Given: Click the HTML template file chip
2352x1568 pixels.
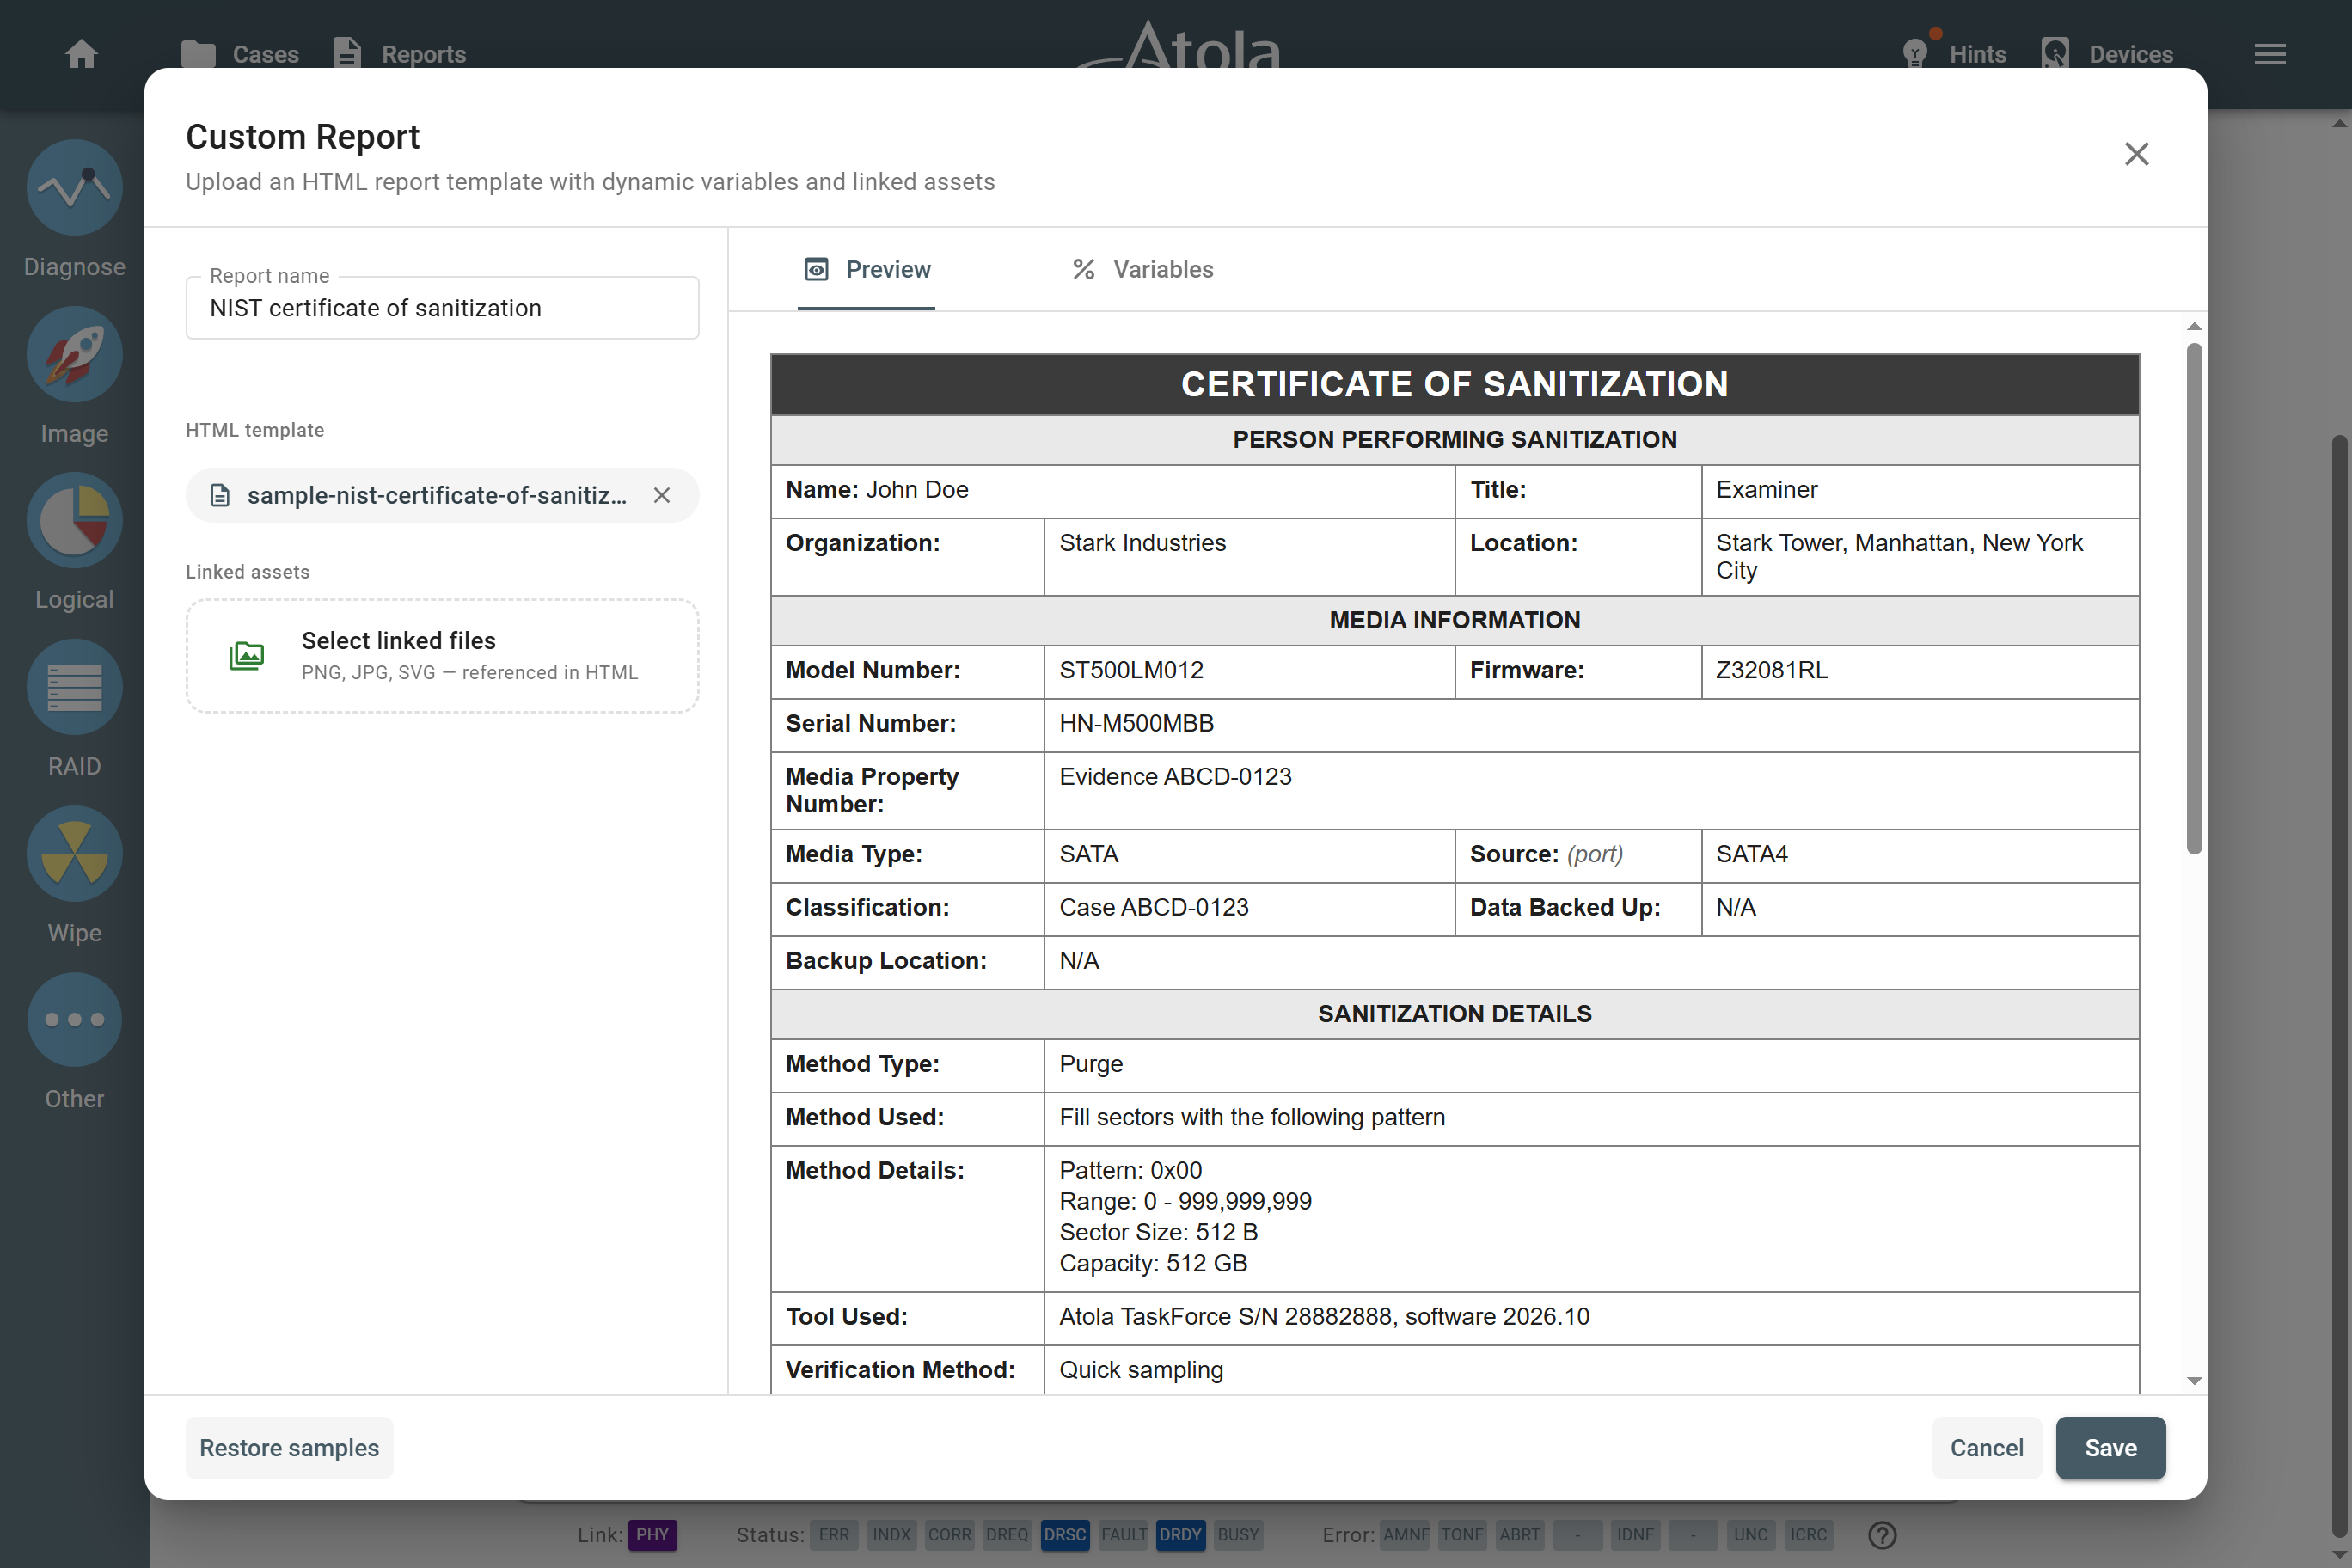Looking at the screenshot, I should 442,495.
